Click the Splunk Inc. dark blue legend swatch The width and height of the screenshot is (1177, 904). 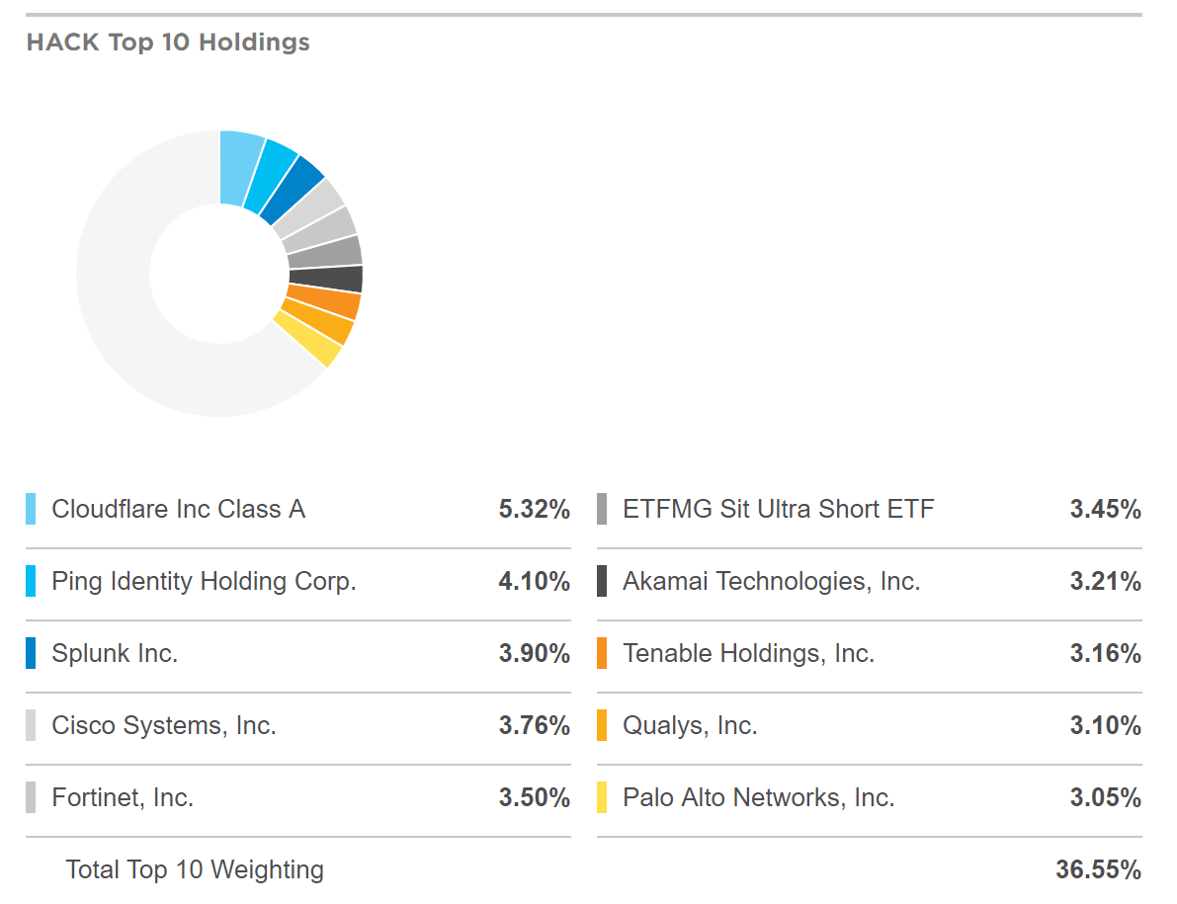click(31, 653)
